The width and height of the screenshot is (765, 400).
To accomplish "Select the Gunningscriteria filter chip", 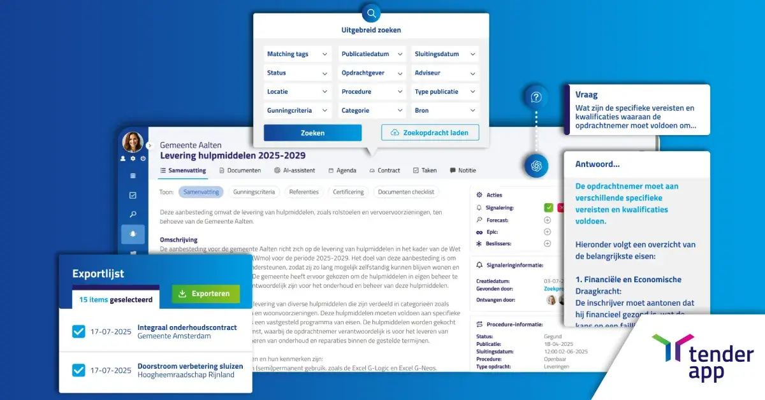I will tap(254, 192).
